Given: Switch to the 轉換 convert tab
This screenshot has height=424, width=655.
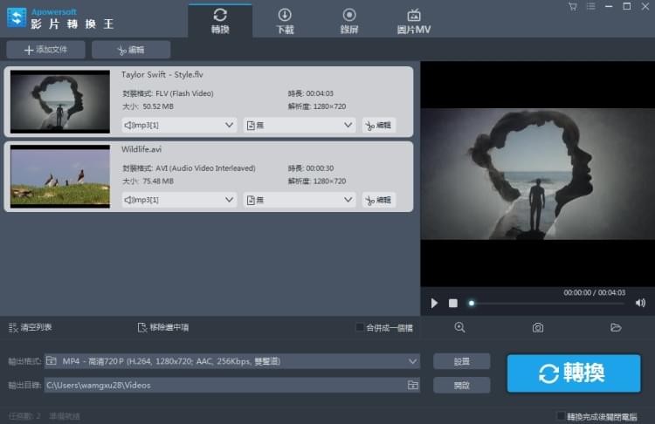Looking at the screenshot, I should click(x=220, y=21).
